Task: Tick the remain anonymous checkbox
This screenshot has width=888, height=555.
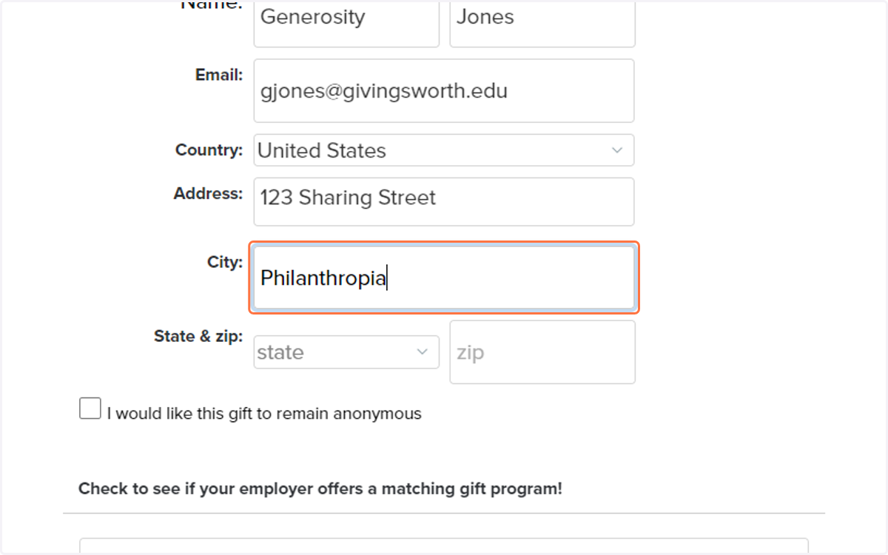Action: click(90, 408)
